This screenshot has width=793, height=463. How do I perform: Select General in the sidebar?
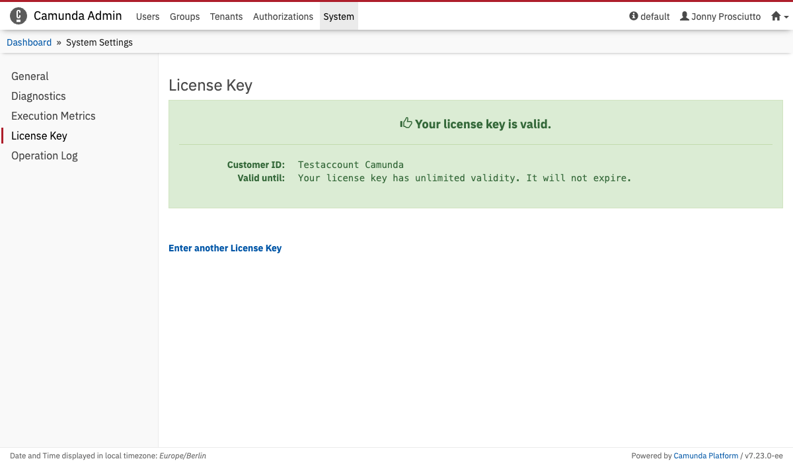[30, 76]
